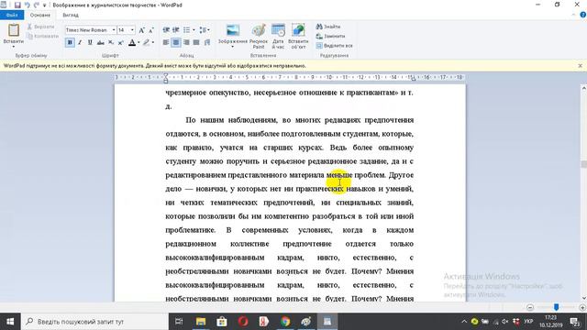This screenshot has width=587, height=330.
Task: Click the text highlight color icon
Action: pos(147,43)
